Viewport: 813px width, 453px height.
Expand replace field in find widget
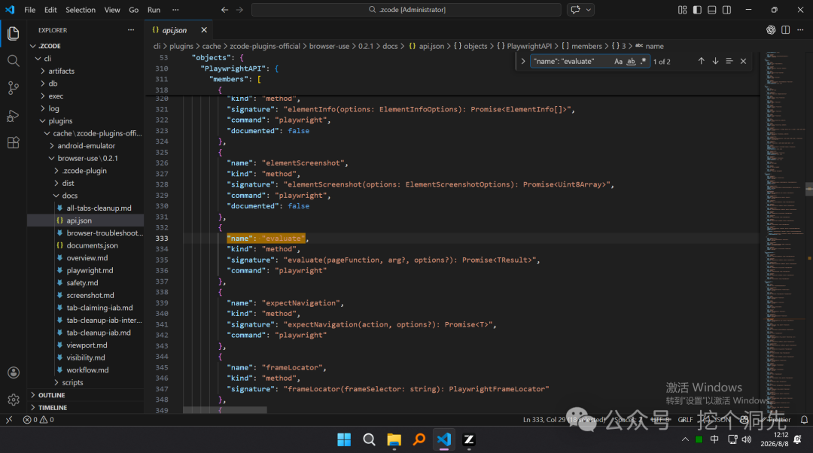[x=523, y=61]
